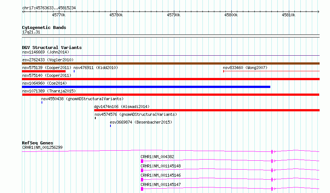This screenshot has width=330, height=193.
Task: Open transcript CRHR1|NM_001145147 label
Action: pos(161,184)
